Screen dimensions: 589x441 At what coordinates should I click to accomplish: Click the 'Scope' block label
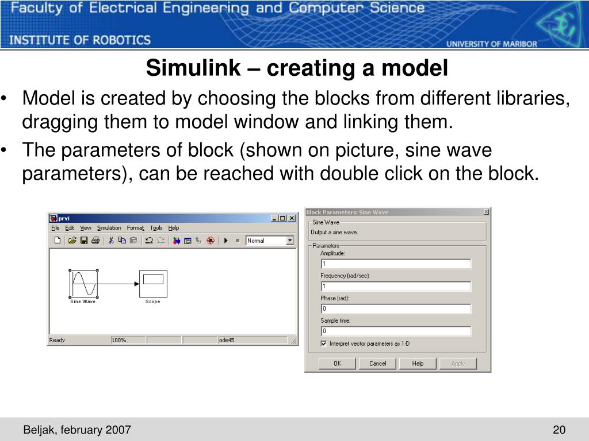[x=153, y=301]
